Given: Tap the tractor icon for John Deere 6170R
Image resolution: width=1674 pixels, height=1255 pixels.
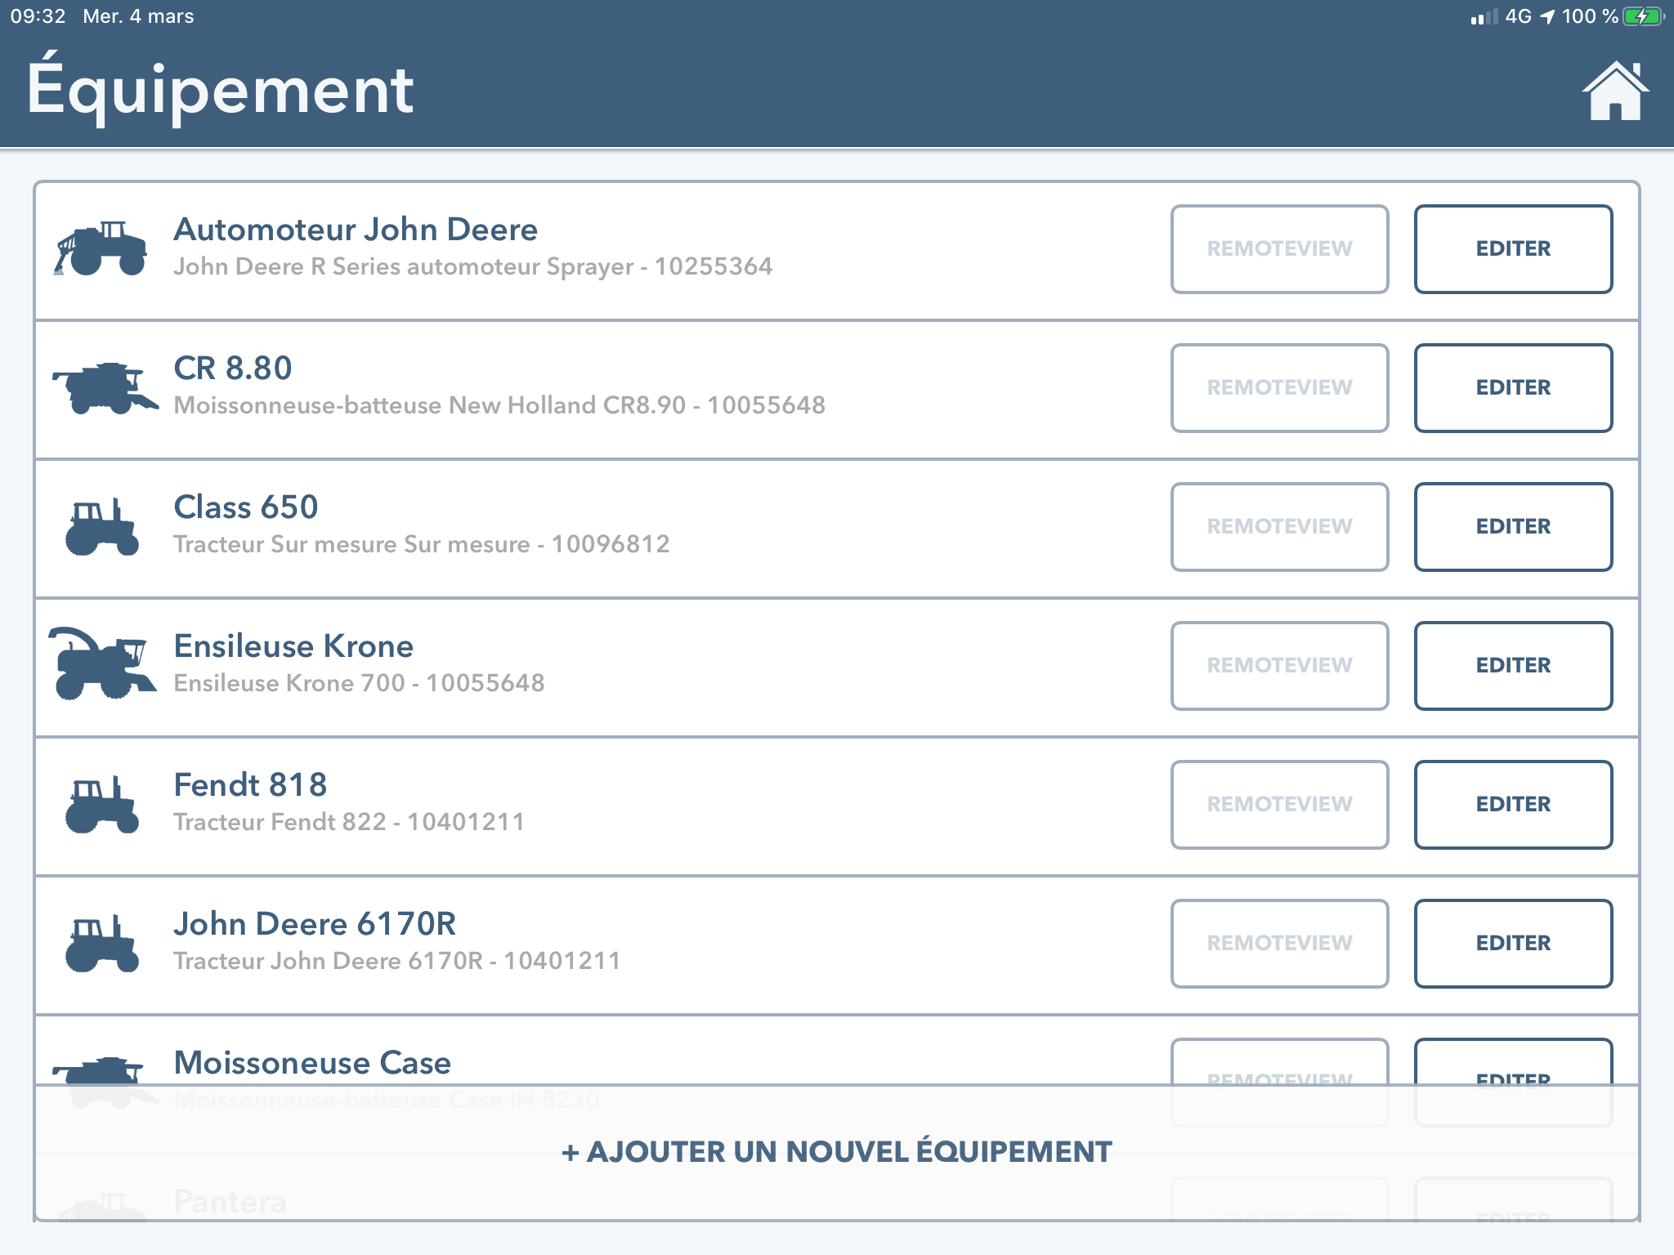Looking at the screenshot, I should 101,944.
